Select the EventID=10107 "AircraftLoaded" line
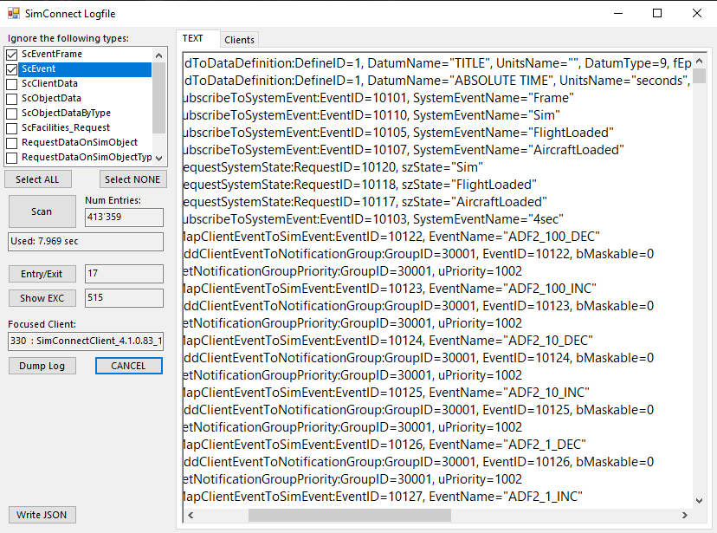 tap(404, 150)
